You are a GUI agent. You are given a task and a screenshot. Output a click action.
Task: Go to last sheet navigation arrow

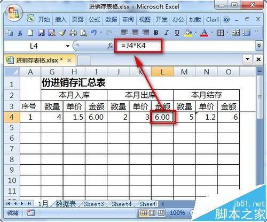[29, 203]
